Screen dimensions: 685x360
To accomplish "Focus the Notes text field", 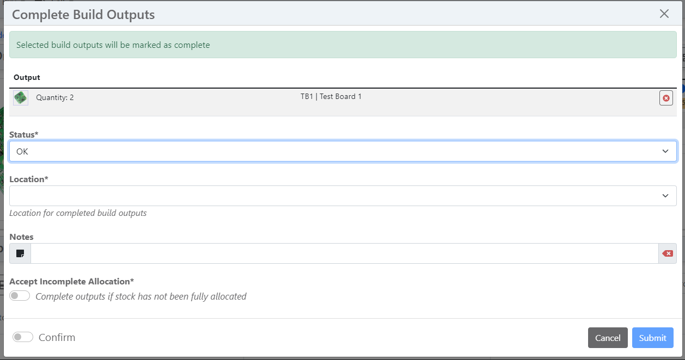I will 345,253.
